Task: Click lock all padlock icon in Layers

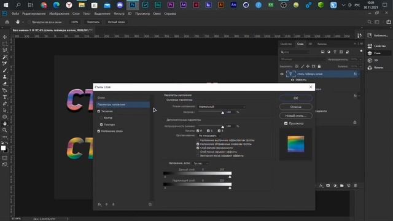Action: point(319,66)
